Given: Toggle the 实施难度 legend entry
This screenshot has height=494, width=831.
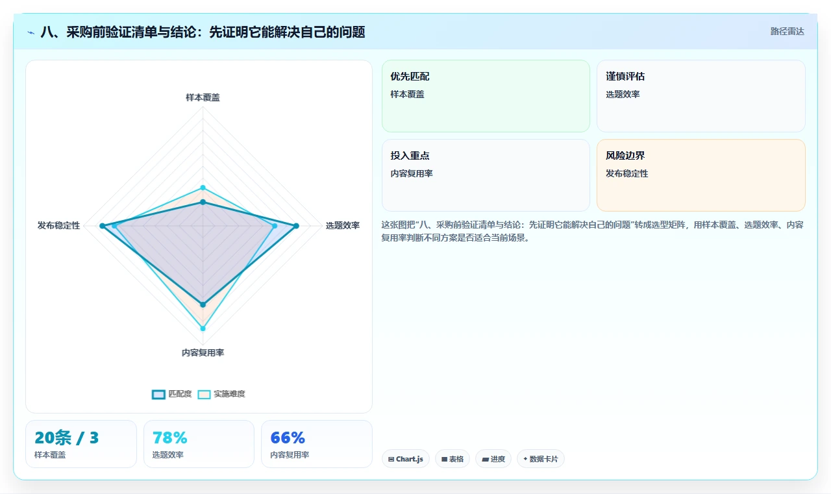Looking at the screenshot, I should pos(221,394).
